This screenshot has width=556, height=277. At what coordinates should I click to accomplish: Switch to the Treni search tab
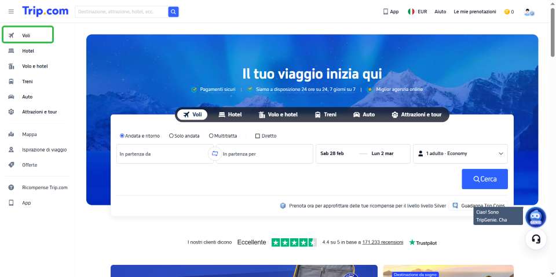click(x=325, y=115)
